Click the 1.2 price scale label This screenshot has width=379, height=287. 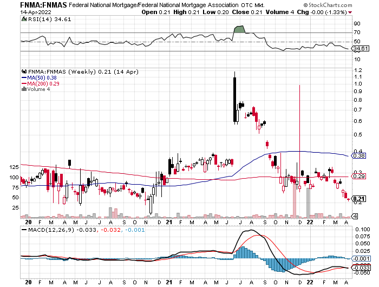point(358,70)
